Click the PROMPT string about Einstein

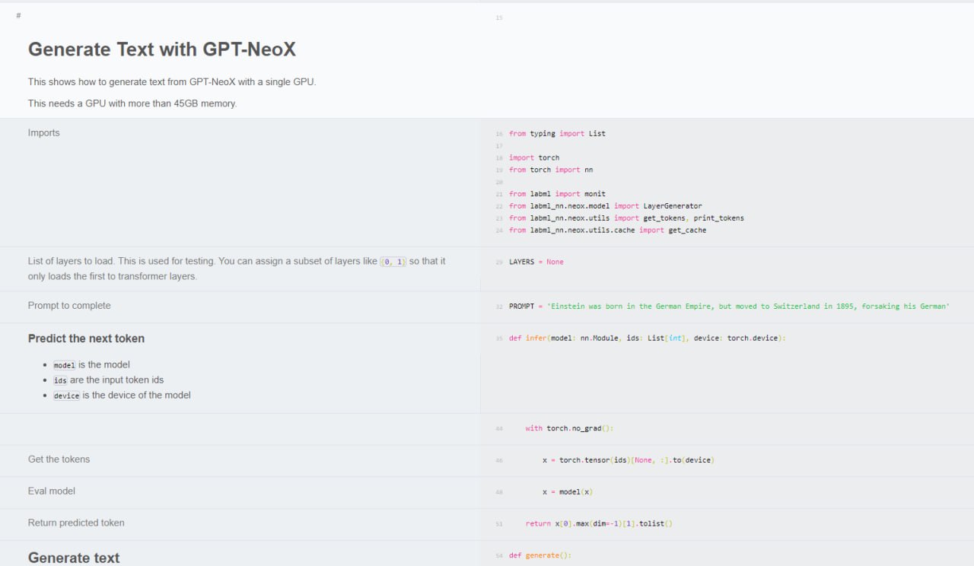[x=747, y=307]
